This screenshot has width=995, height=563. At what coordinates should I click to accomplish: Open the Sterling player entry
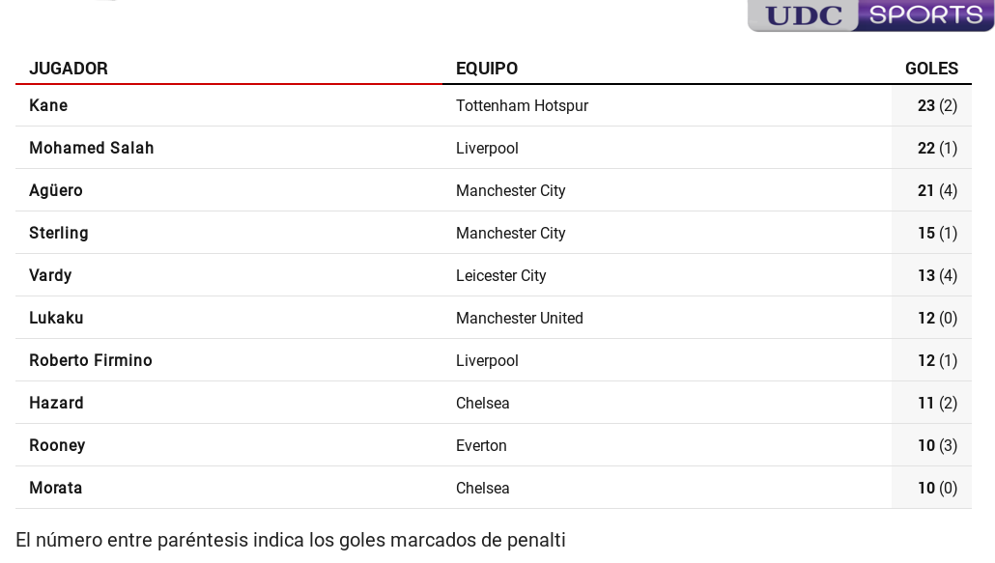coord(59,233)
